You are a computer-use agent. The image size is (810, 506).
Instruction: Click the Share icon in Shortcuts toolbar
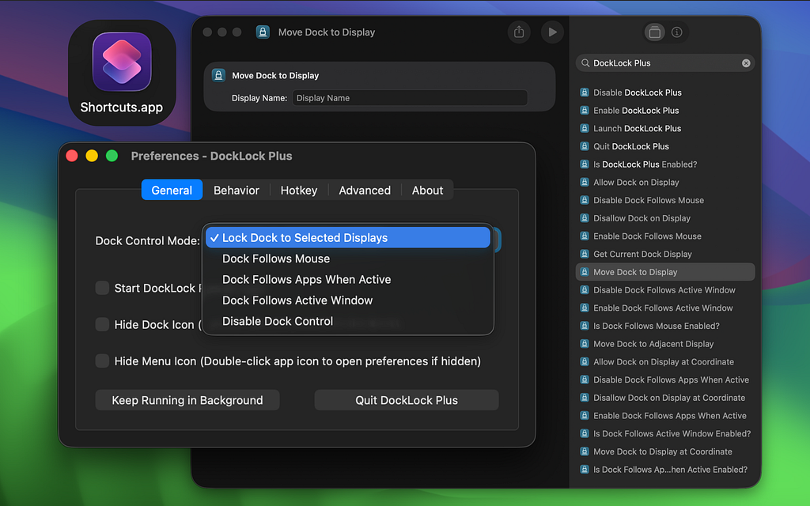(519, 32)
